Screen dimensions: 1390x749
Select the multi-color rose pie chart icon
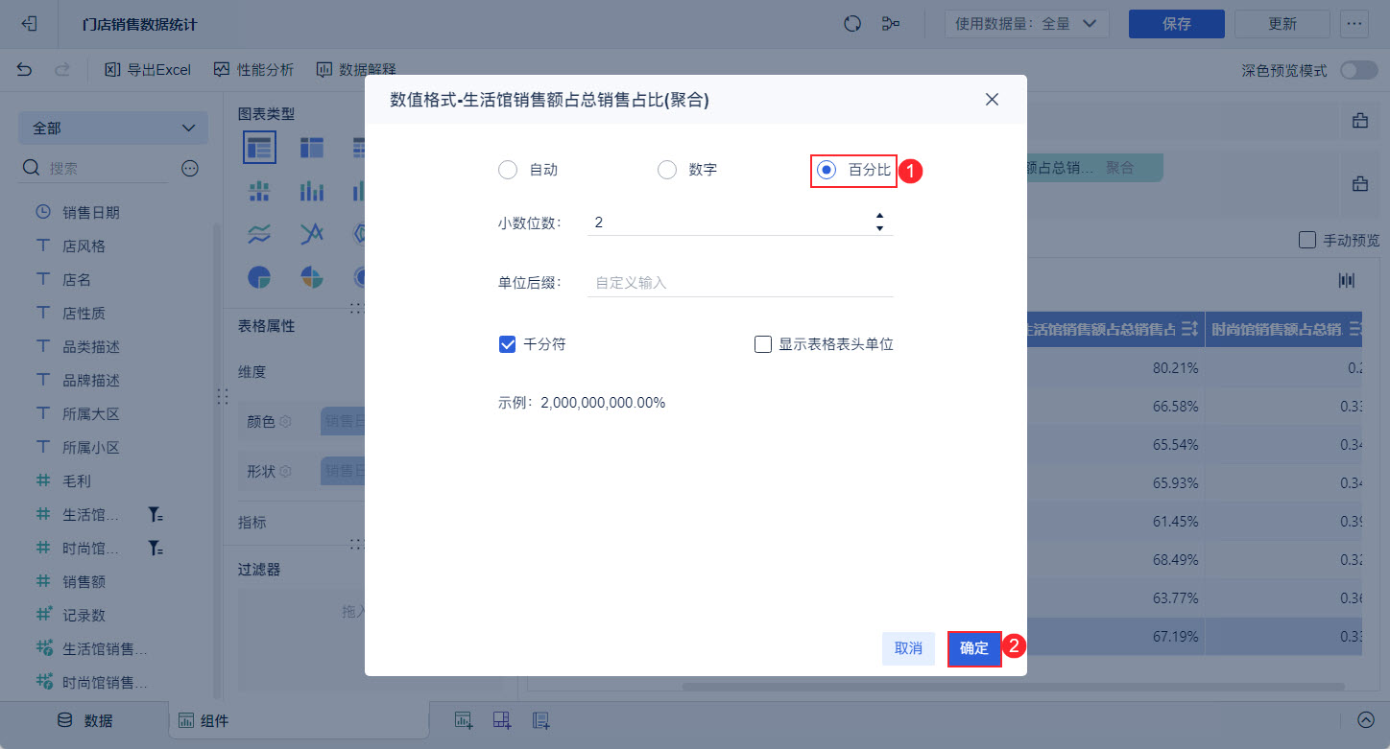312,277
